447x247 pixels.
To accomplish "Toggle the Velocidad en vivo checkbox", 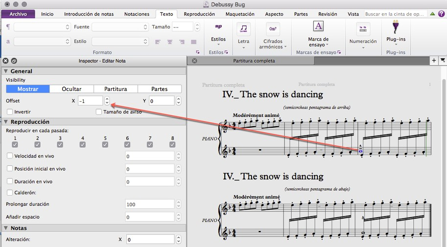I will pos(10,156).
